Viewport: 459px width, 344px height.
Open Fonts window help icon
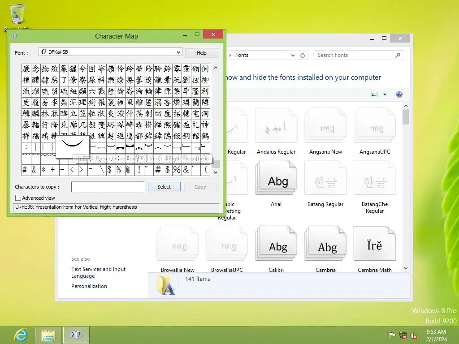point(399,95)
